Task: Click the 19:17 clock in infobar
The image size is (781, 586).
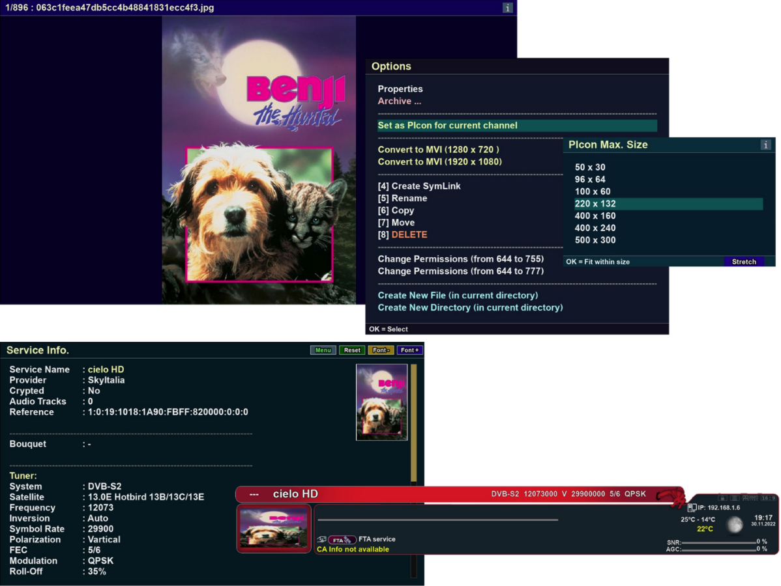Action: 763,518
